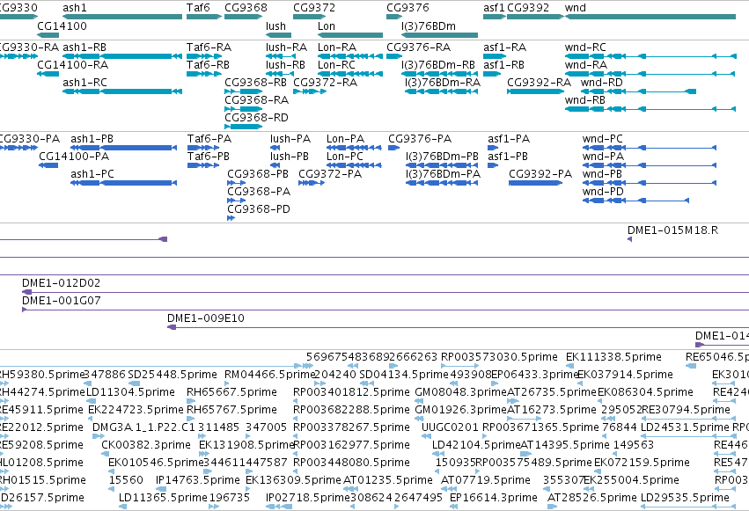The image size is (749, 511).
Task: Select the CG9368-RD transcript label
Action: 256,119
